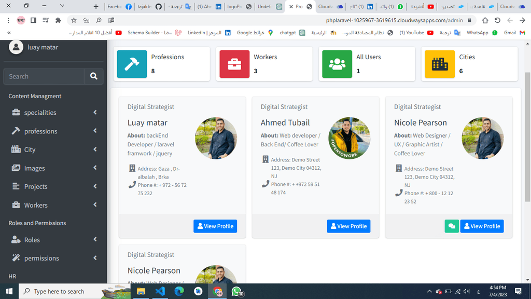View Profile of Nicole Pearson top card

point(482,226)
